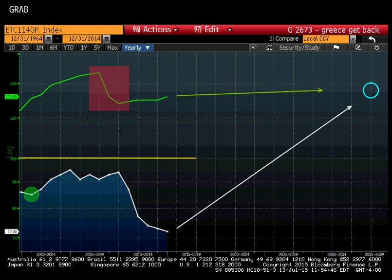392x280 pixels.
Task: Open the Local CCY currency dropdown arrow
Action: (x=353, y=39)
